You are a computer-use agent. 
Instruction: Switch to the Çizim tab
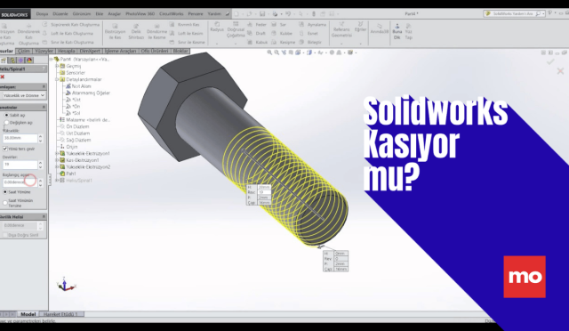point(24,52)
